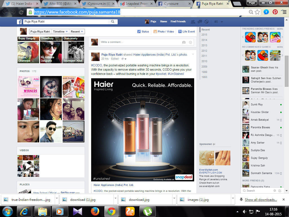Click the Windows Start button
Screen dimensions: 289x217
[x=7, y=211]
